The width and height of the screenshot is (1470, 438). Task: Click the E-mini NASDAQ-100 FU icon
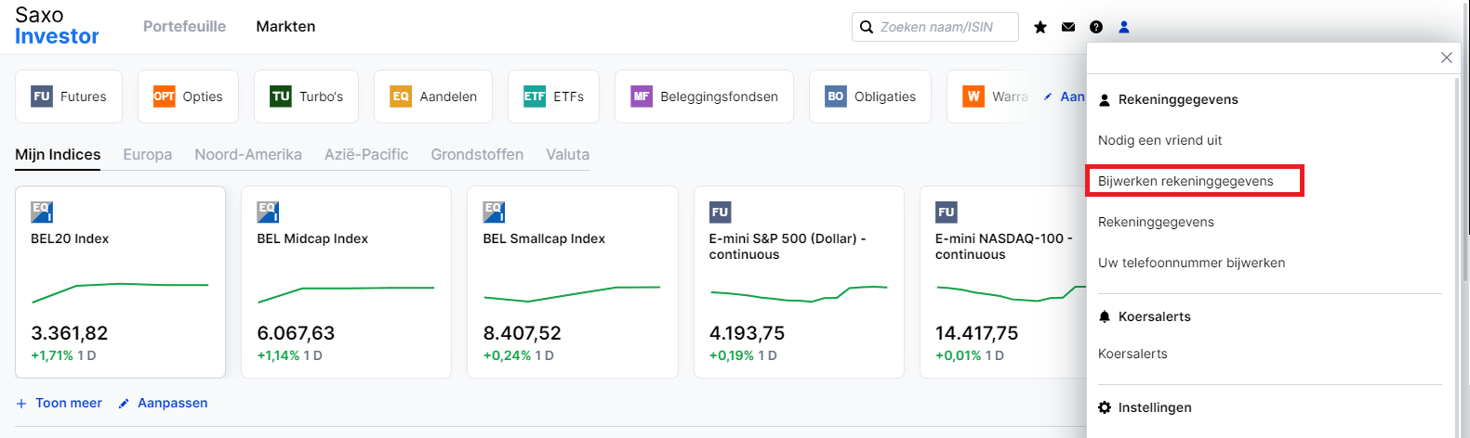tap(947, 213)
